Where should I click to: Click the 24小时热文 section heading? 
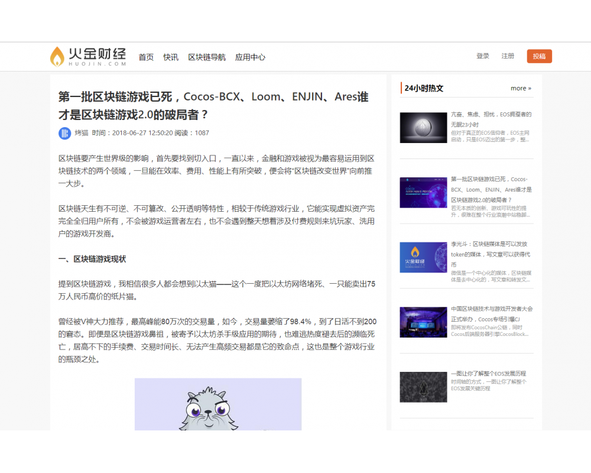point(424,88)
